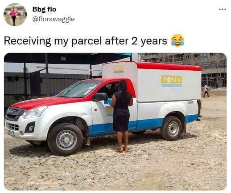Click the large POSTA logo on truck canopy
The width and height of the screenshot is (231, 193).
coord(172,81)
